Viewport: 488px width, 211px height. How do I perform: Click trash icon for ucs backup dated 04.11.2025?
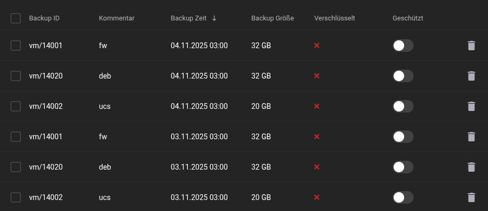pyautogui.click(x=471, y=106)
